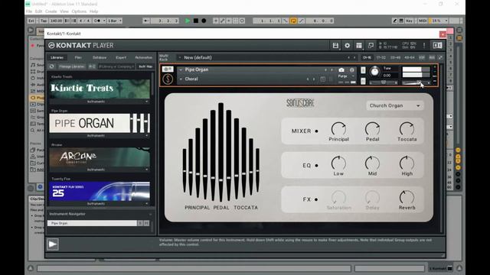Viewport: 490px width, 275px height.
Task: Toggle the EQ section on/off dot
Action: 316,166
